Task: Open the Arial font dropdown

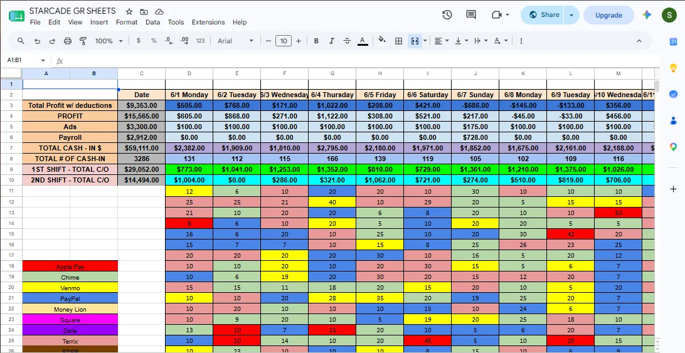Action: tap(235, 41)
